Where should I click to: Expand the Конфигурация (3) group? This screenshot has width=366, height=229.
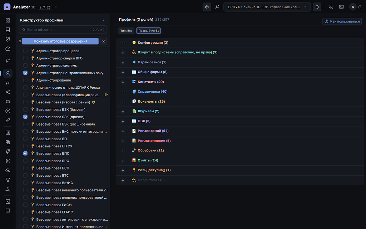123,43
